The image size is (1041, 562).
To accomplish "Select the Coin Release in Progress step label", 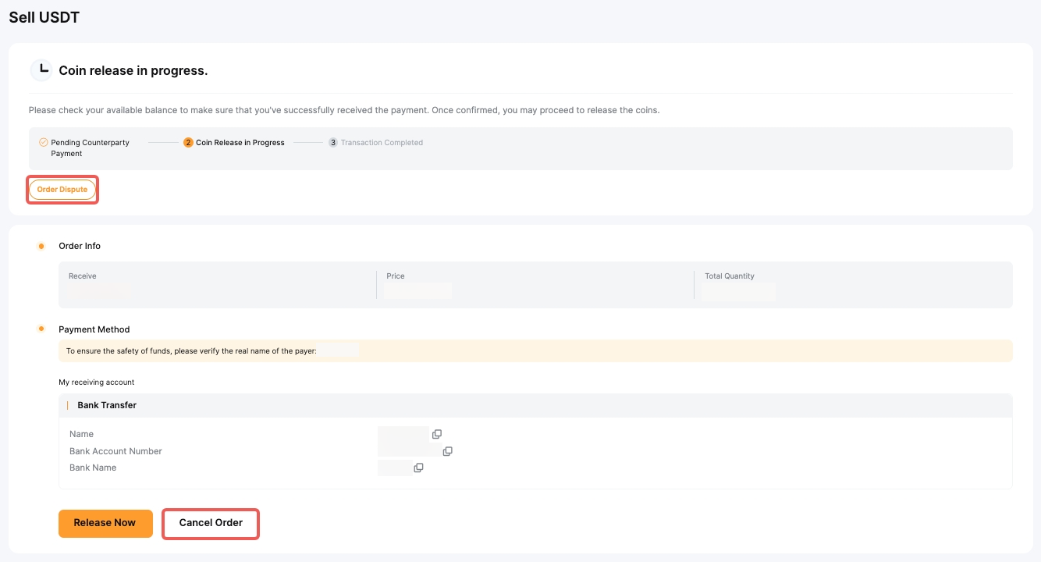I will pyautogui.click(x=240, y=143).
